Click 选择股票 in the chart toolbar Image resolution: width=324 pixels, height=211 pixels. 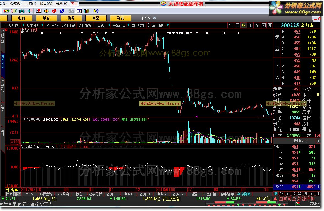pyautogui.click(x=68, y=25)
